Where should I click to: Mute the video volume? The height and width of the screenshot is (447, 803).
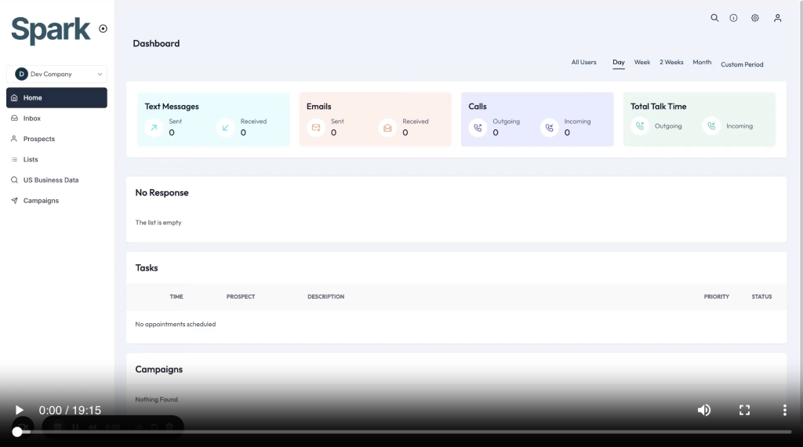click(x=704, y=410)
